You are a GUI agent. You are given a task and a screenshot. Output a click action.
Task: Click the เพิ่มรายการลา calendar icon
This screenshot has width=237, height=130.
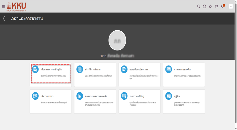(x=35, y=96)
